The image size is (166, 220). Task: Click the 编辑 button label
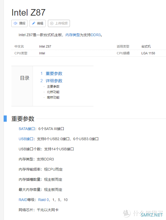click(x=40, y=23)
